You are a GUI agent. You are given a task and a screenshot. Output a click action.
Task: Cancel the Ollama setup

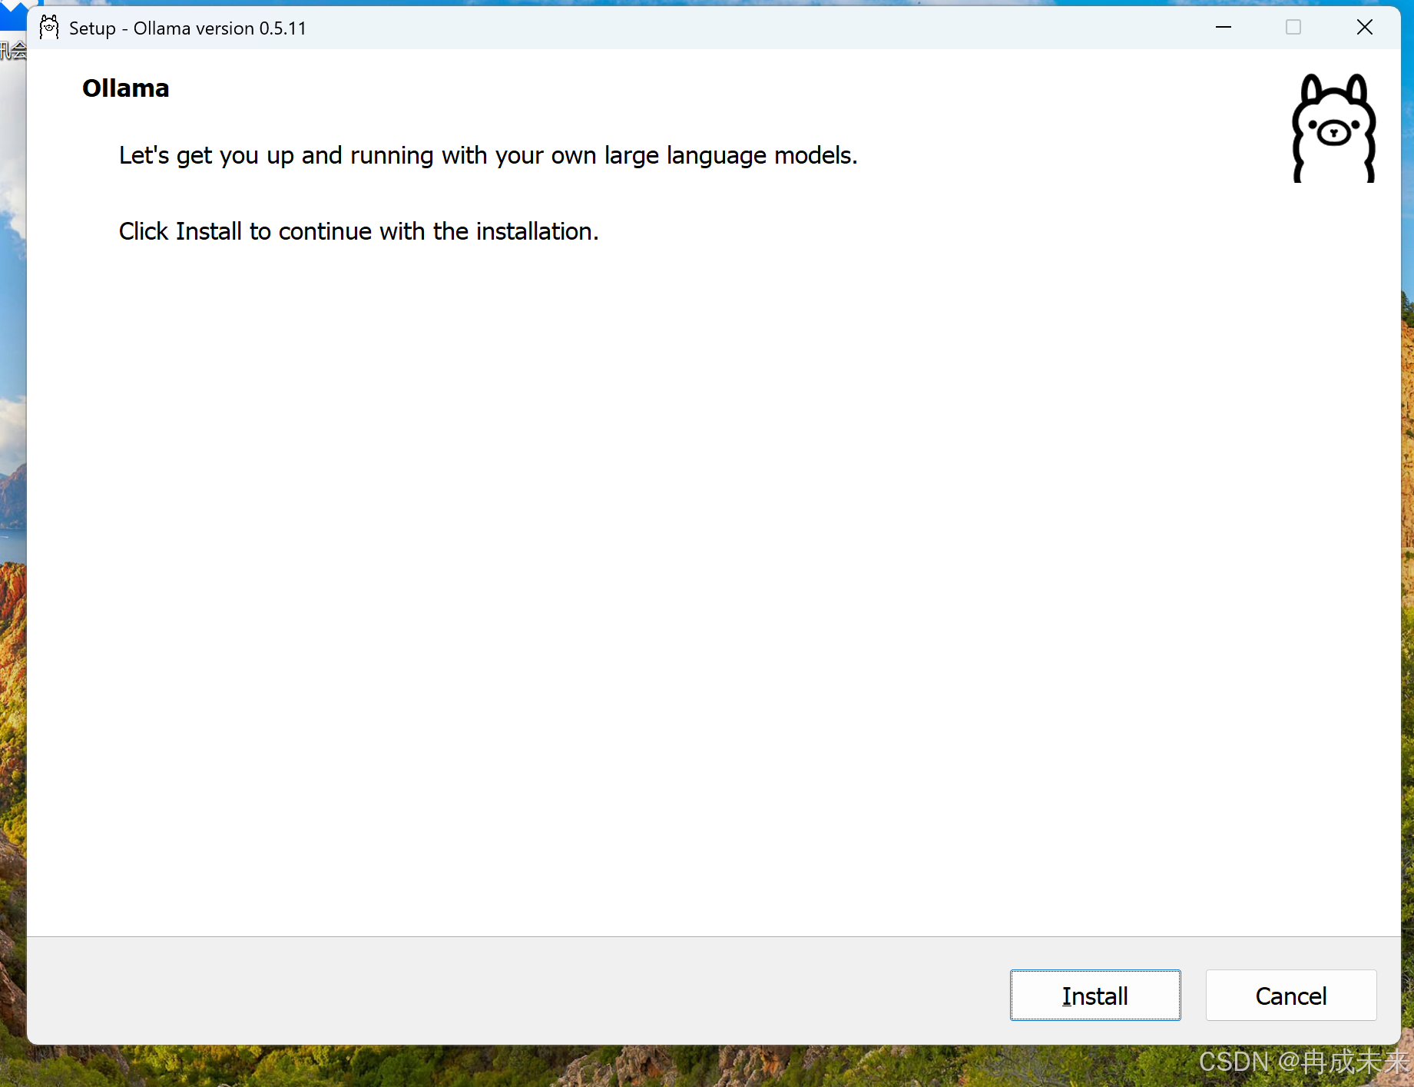coord(1290,996)
